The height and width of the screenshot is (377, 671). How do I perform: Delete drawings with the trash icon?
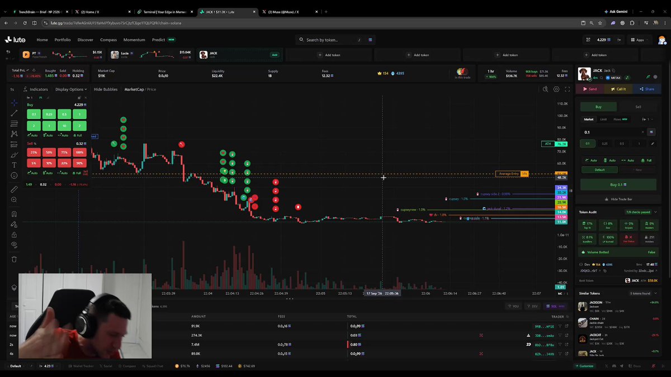(14, 259)
